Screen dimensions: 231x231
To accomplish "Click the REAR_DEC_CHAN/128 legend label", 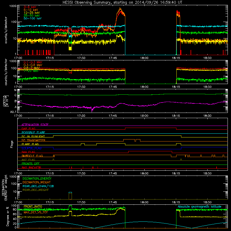I will [x=38, y=186].
